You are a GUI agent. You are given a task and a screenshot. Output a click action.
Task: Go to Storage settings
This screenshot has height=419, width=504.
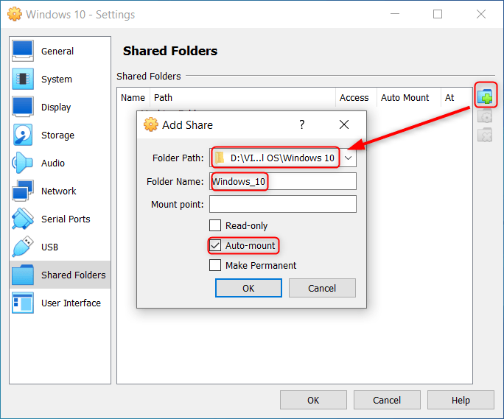pos(57,135)
